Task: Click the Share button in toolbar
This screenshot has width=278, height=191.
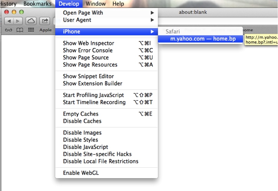Action: pos(45,21)
